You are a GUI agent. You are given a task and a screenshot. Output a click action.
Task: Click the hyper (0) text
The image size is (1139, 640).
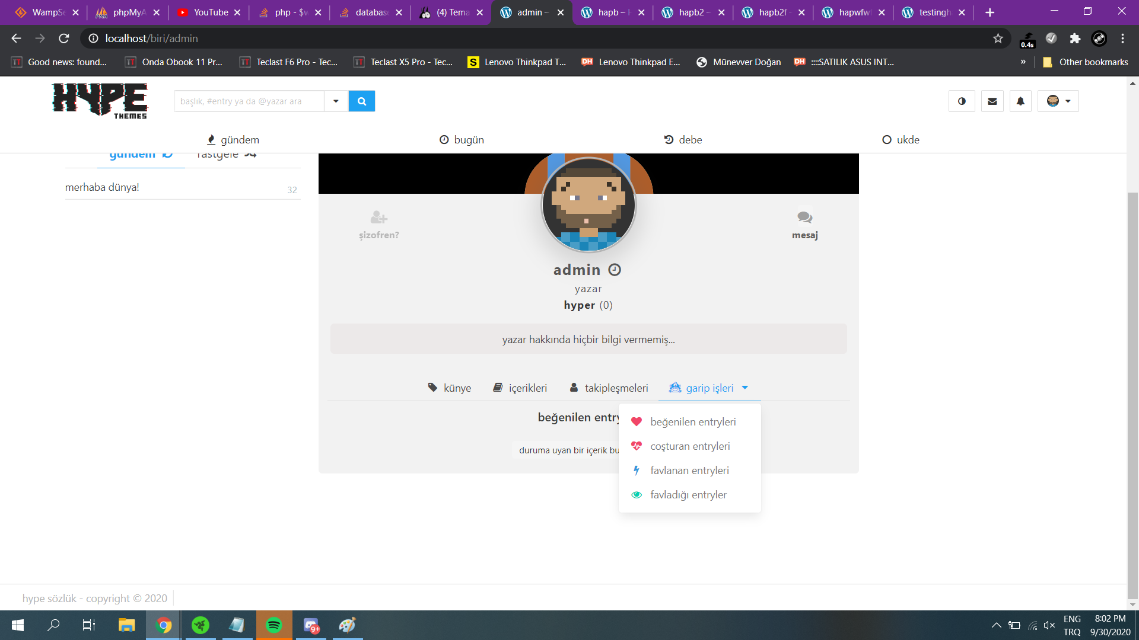pos(588,305)
